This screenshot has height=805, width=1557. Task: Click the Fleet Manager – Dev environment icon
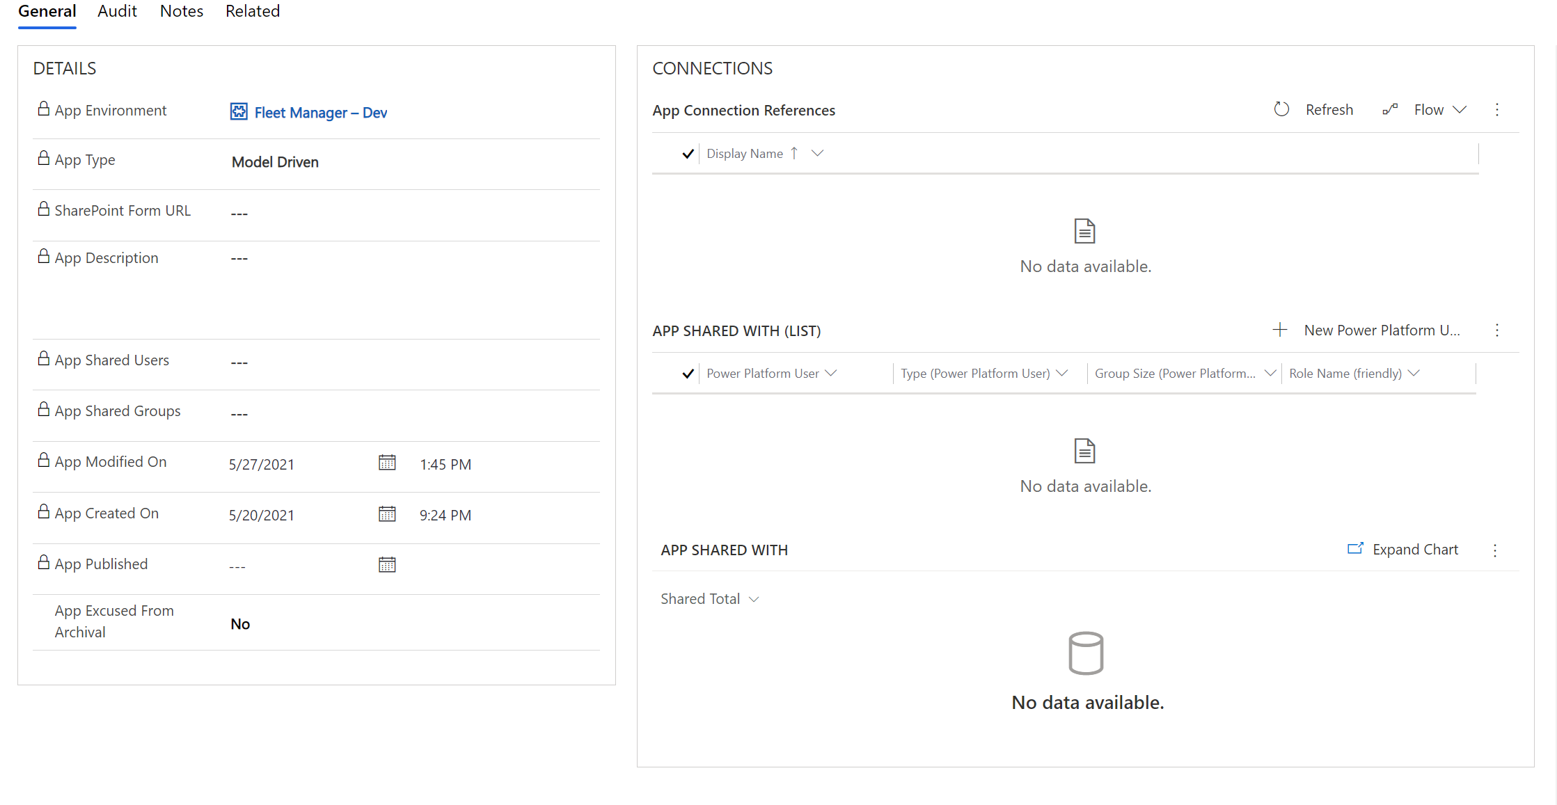[239, 111]
